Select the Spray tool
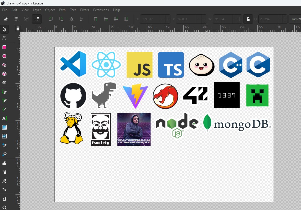This screenshot has height=210, width=301. pyautogui.click(x=4, y=172)
